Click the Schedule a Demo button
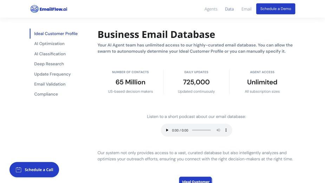This screenshot has height=183, width=325. 275,9
